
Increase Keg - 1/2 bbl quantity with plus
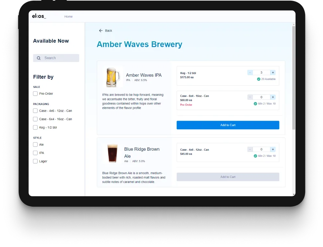(x=273, y=73)
